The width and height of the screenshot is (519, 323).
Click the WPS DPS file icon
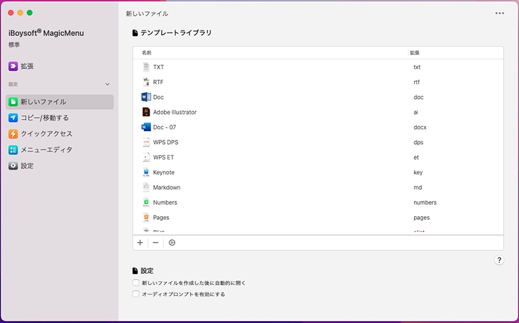(x=146, y=142)
